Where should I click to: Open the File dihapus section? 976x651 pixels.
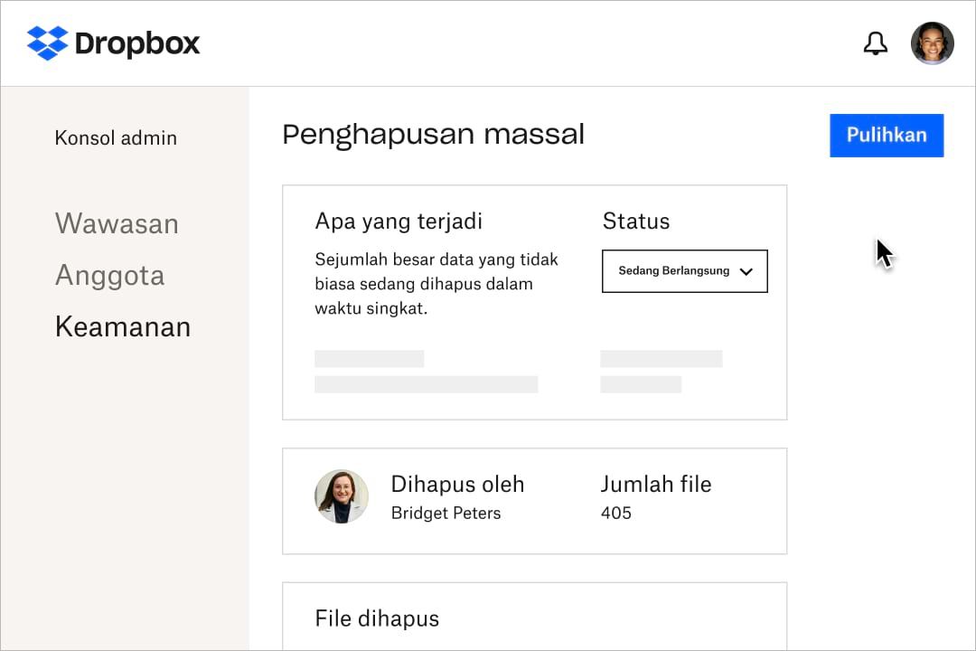[377, 618]
